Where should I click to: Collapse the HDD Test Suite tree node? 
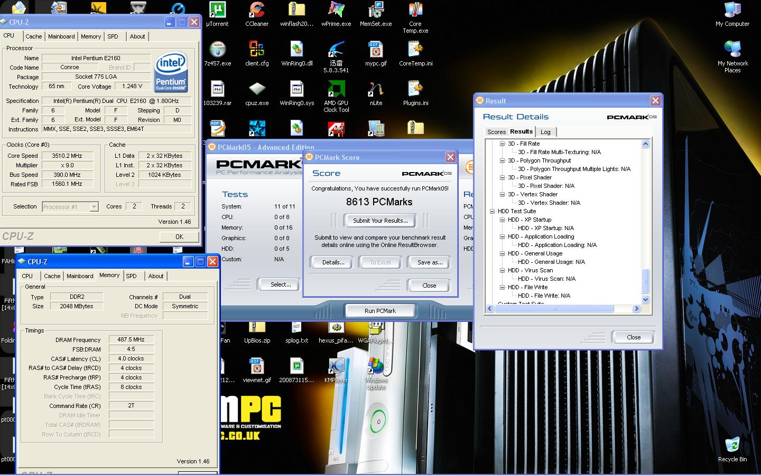pyautogui.click(x=493, y=211)
